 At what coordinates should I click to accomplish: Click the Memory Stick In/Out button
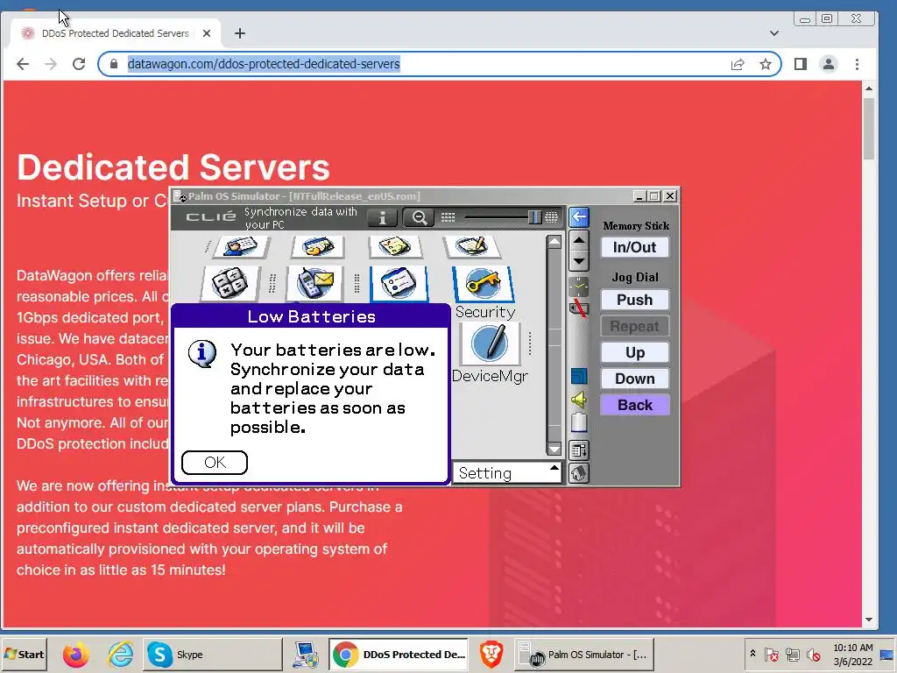(x=634, y=247)
